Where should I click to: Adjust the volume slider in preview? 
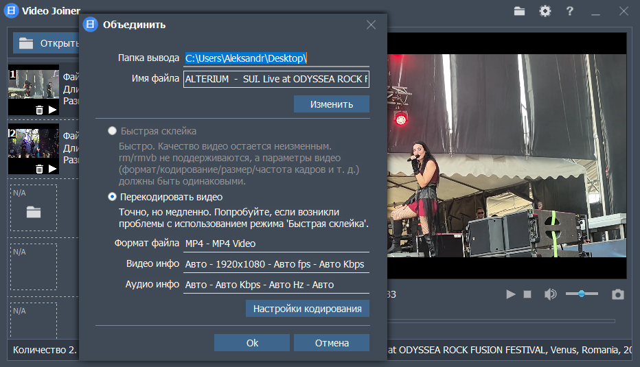(x=582, y=294)
